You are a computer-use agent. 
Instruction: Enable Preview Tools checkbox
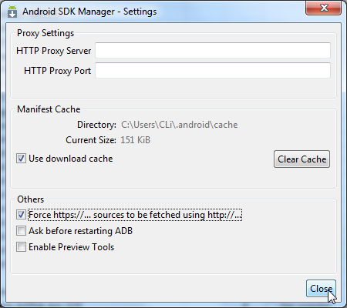click(x=21, y=247)
